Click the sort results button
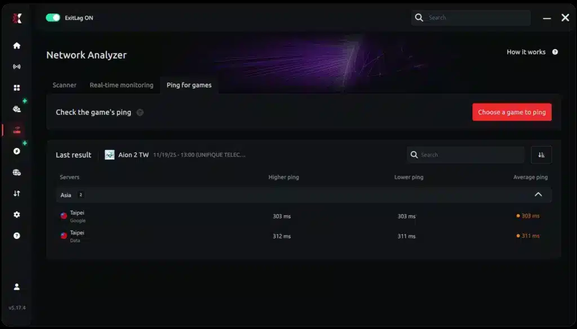Screen dimensions: 577x329 pyautogui.click(x=541, y=154)
